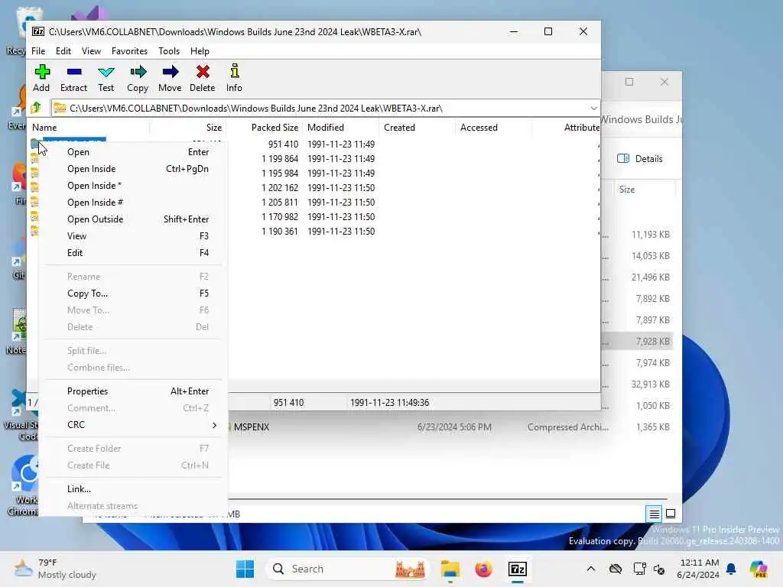Viewport: 783px width, 587px height.
Task: Switch Explorer to large thumbnails view icon
Action: 671,514
